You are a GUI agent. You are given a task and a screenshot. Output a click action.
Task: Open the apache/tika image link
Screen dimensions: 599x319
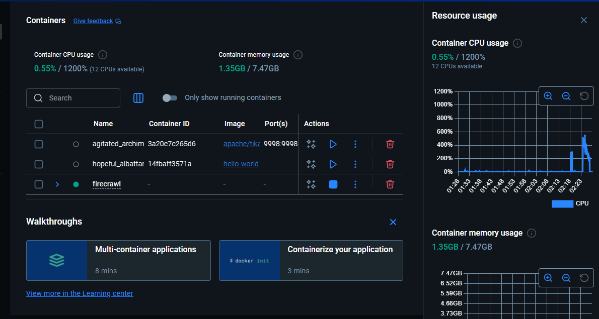(242, 144)
